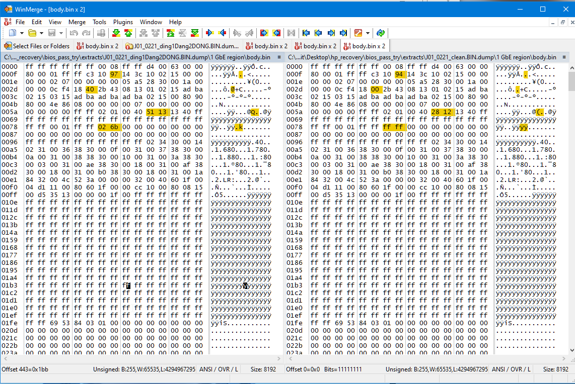Click the left pane horizontal scrollbar
Screen dimensions: 575x384
click(142, 359)
